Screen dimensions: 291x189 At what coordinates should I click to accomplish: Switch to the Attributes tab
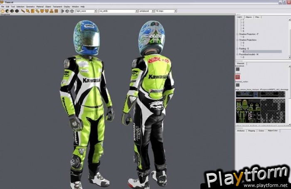(241, 131)
